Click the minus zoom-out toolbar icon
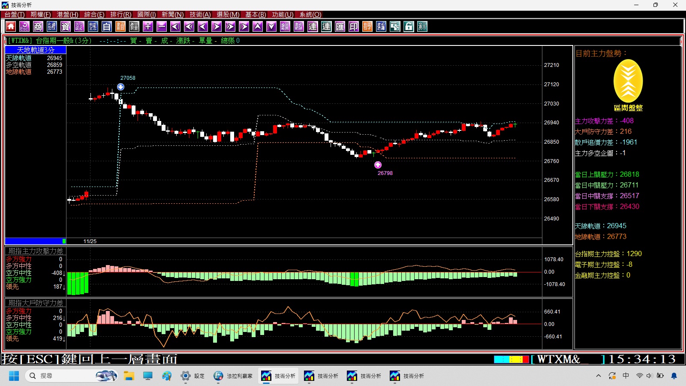686x386 pixels. click(162, 27)
